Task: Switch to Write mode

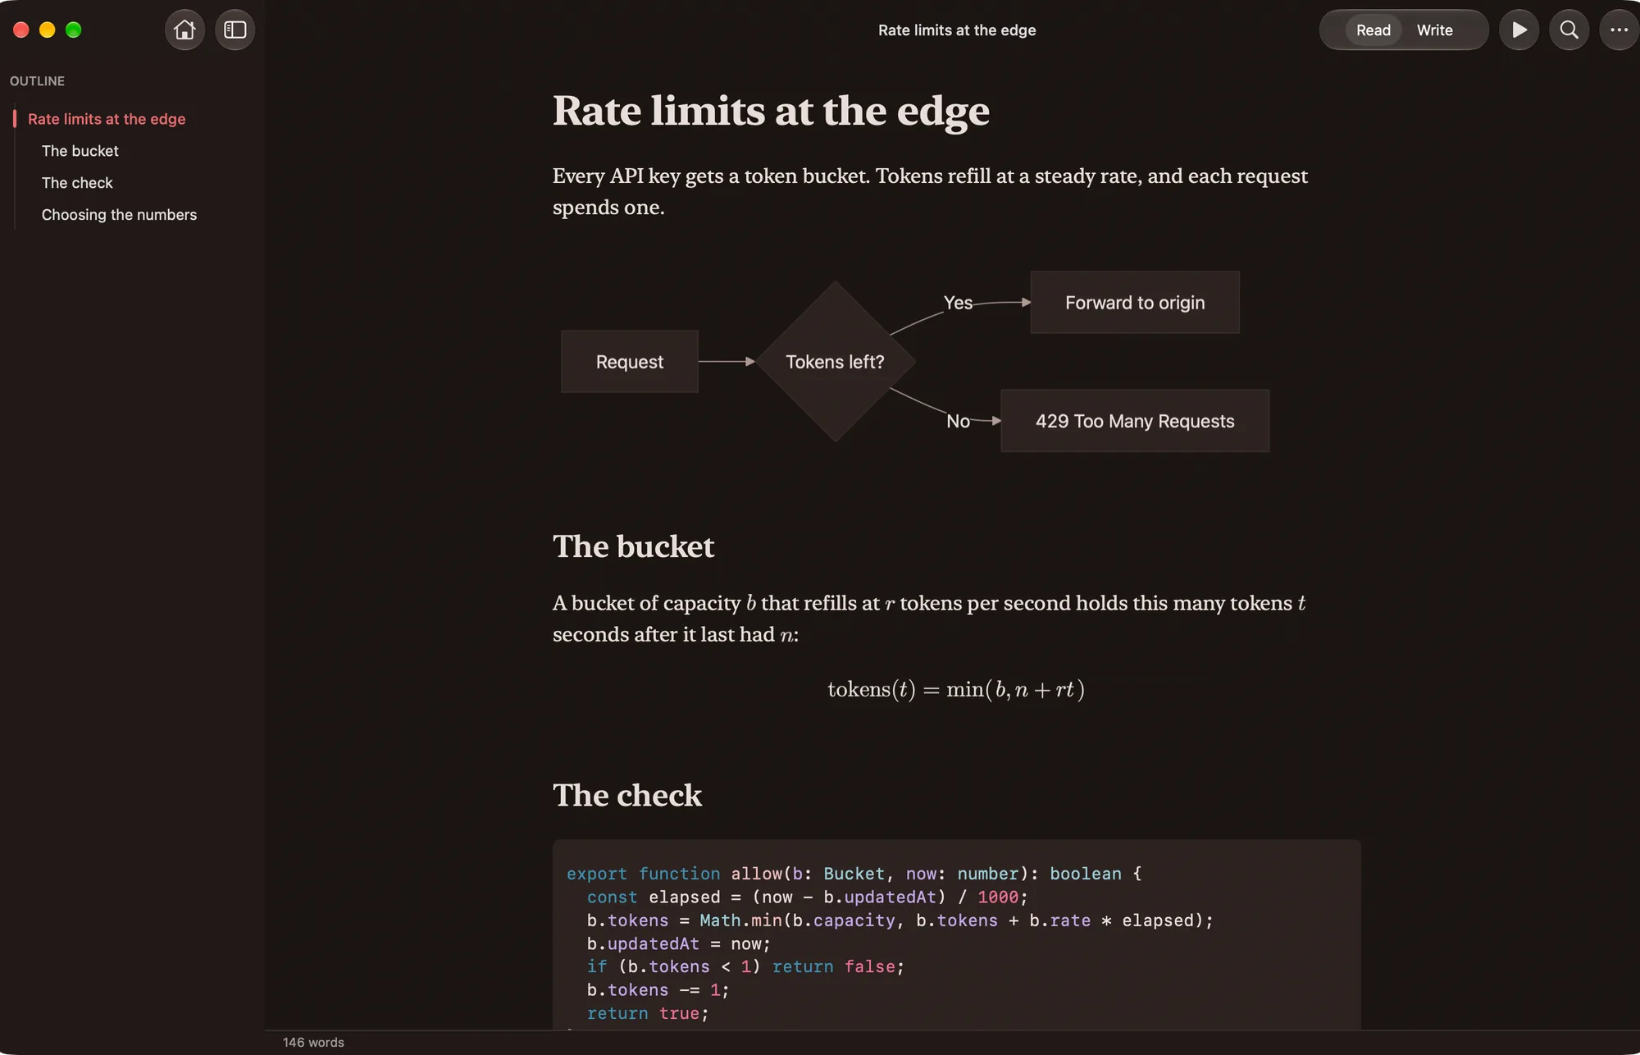Action: point(1434,30)
